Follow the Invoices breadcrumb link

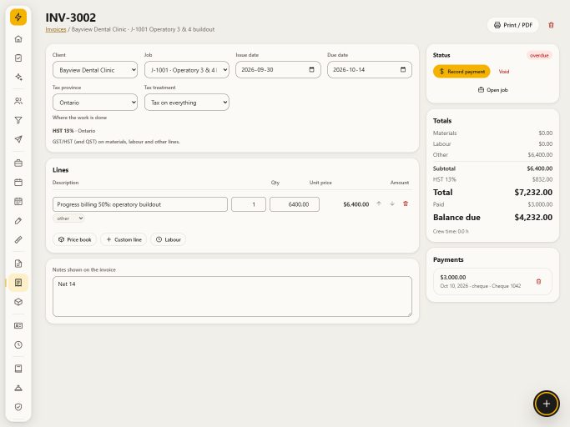coord(56,29)
